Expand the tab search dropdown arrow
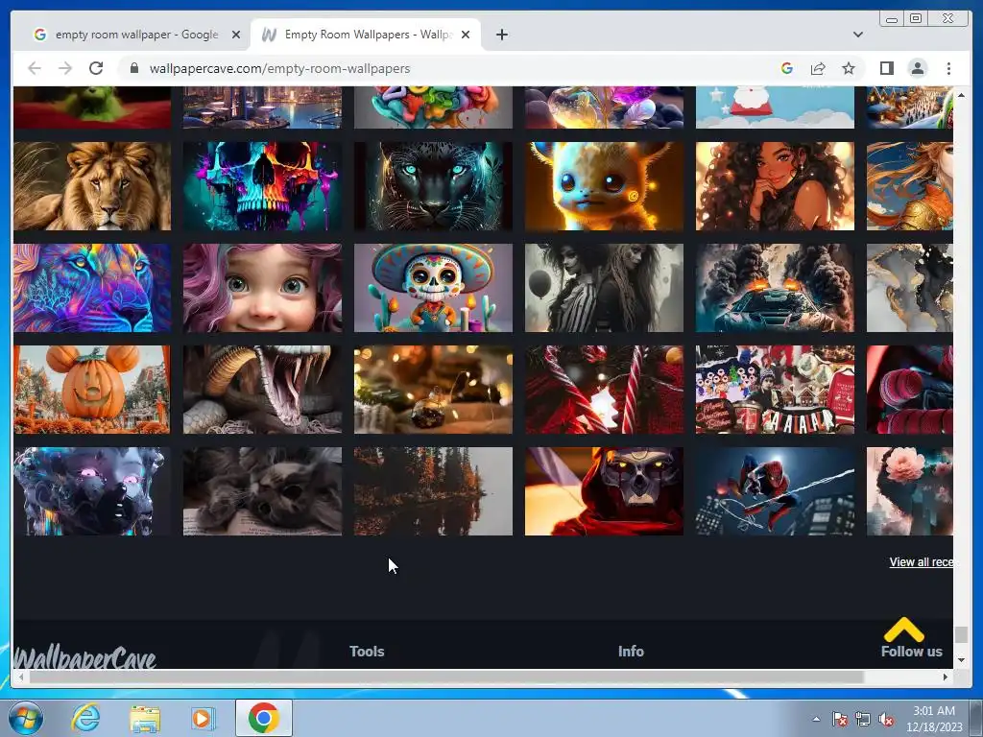 [857, 35]
